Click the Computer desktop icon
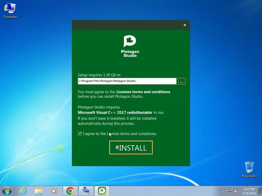 pos(10,11)
